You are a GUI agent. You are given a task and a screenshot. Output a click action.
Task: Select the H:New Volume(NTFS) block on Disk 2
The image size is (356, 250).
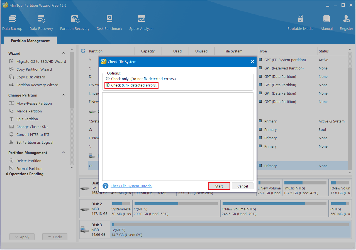274,209
